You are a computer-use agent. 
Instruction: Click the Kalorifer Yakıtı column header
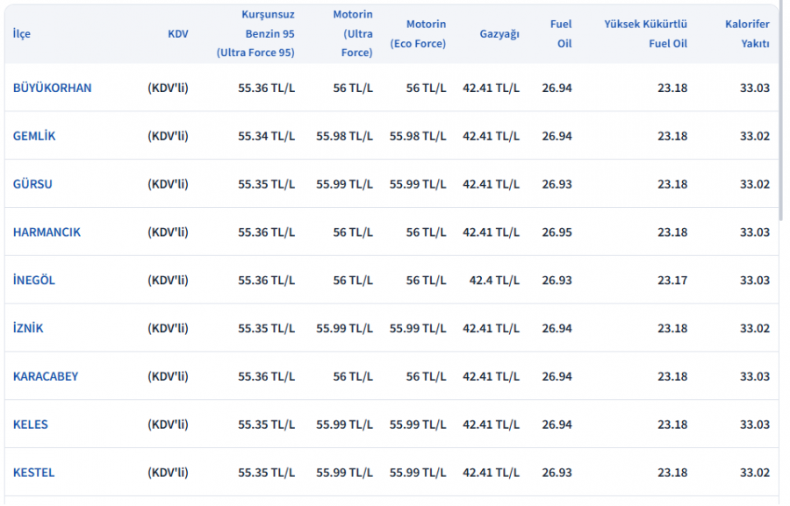(747, 34)
